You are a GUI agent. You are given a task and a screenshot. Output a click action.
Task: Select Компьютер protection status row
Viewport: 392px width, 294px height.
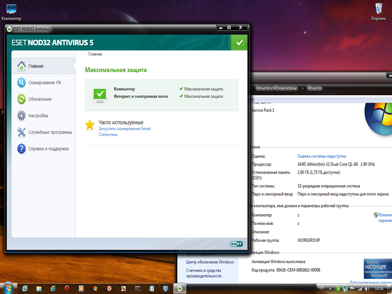pos(168,89)
